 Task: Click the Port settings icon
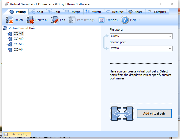pyautogui.click(x=72, y=20)
